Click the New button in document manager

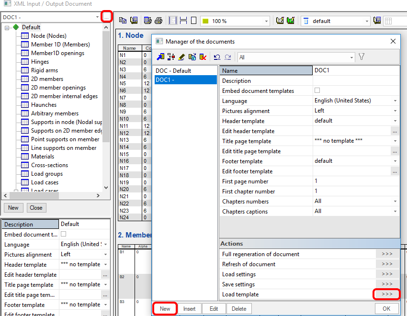pyautogui.click(x=165, y=309)
